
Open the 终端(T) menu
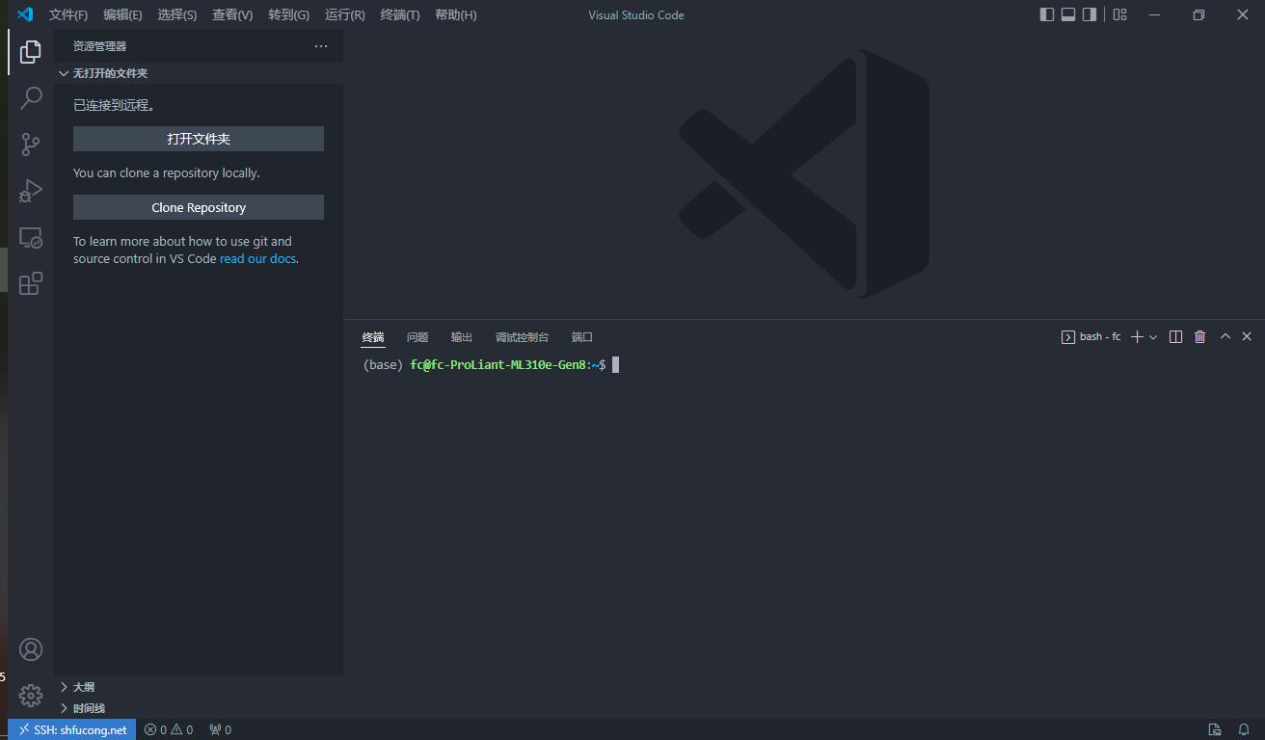coord(400,14)
